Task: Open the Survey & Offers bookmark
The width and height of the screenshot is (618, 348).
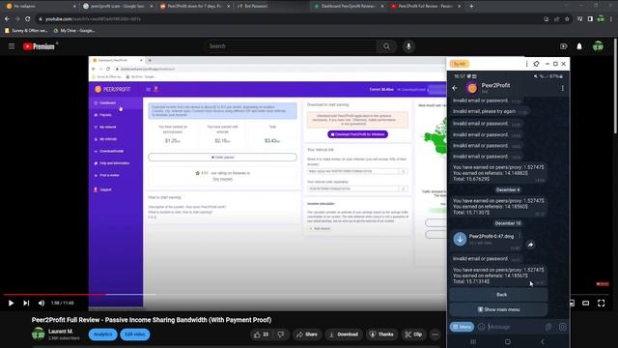Action: (26, 30)
